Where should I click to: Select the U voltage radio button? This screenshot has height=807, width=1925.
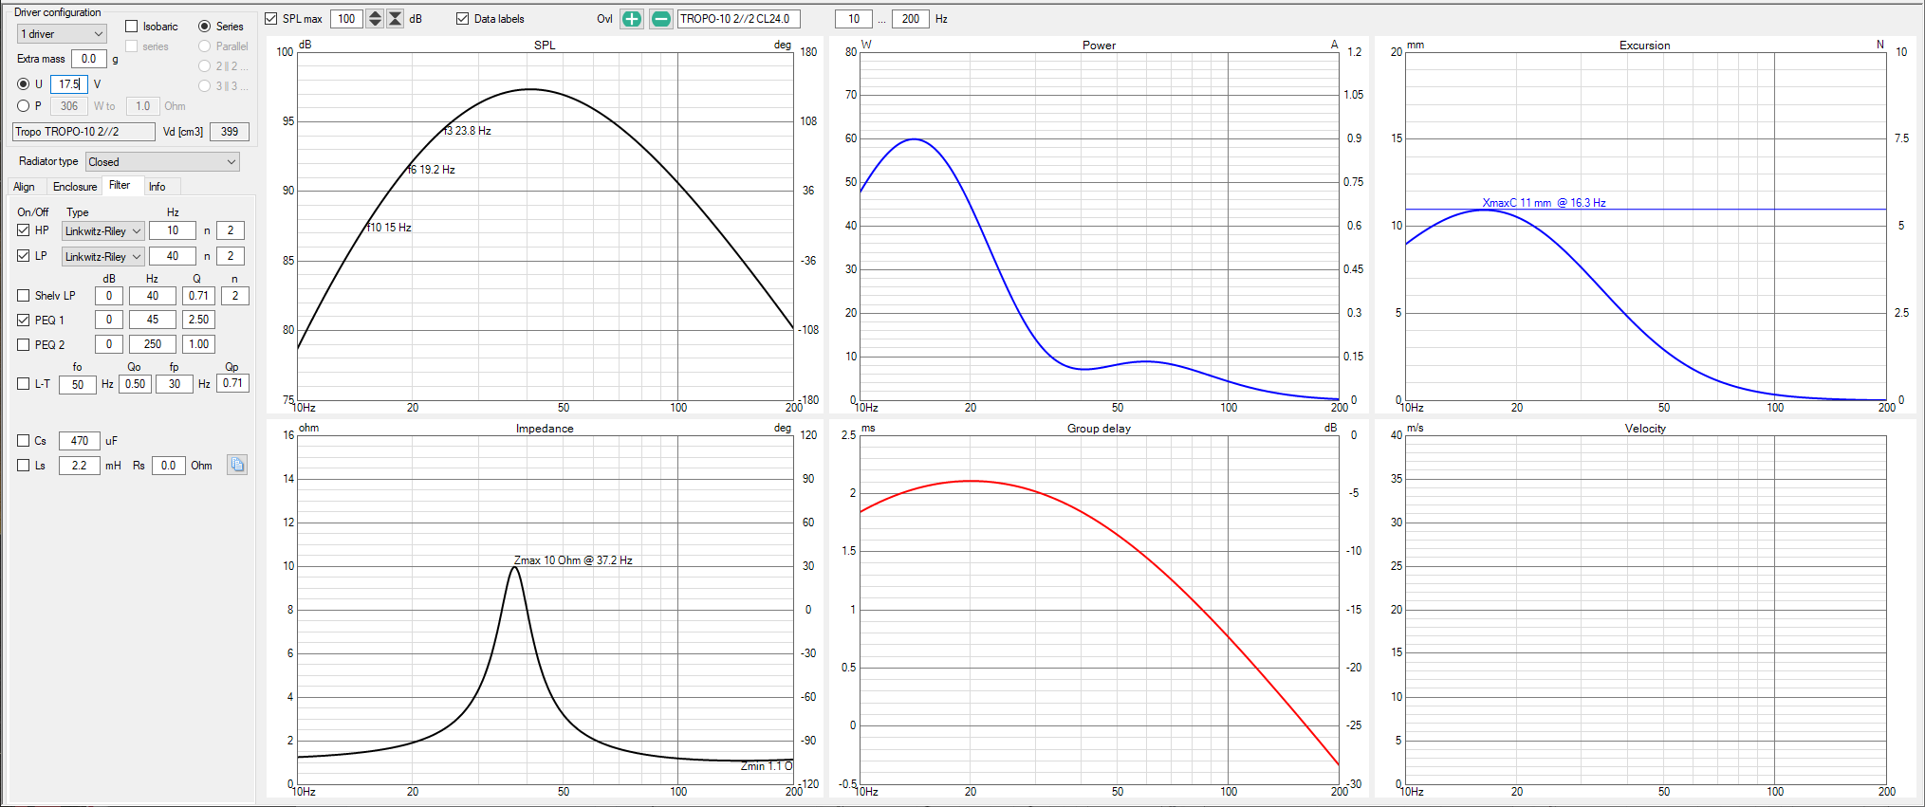pyautogui.click(x=24, y=83)
